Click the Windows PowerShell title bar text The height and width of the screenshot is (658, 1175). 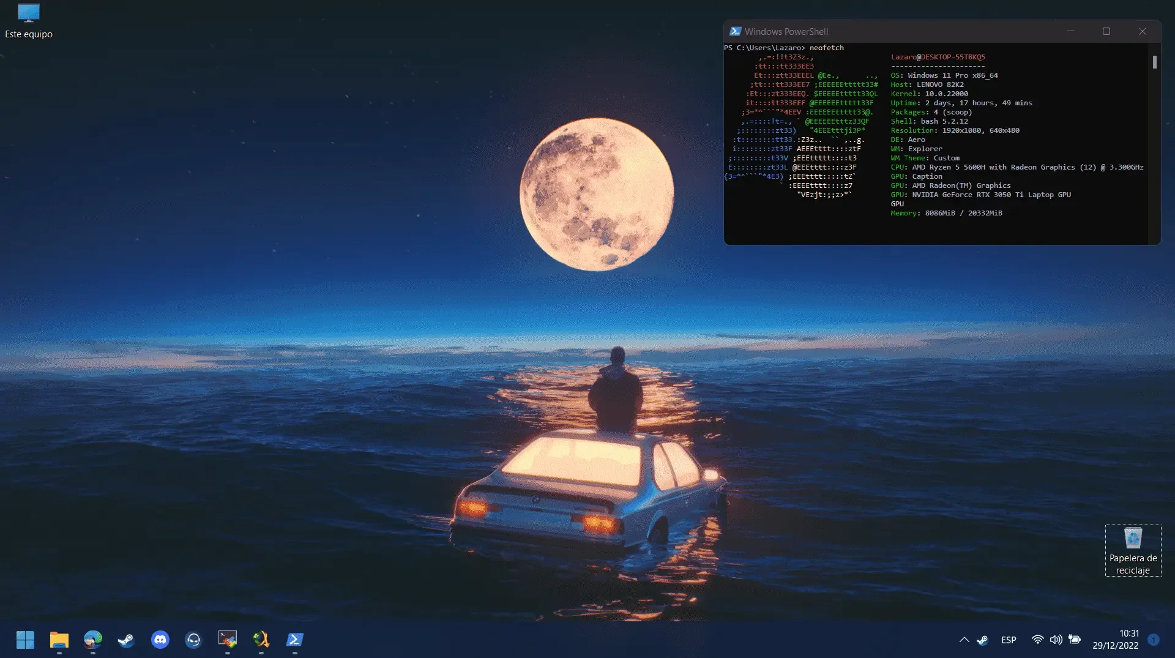[786, 31]
